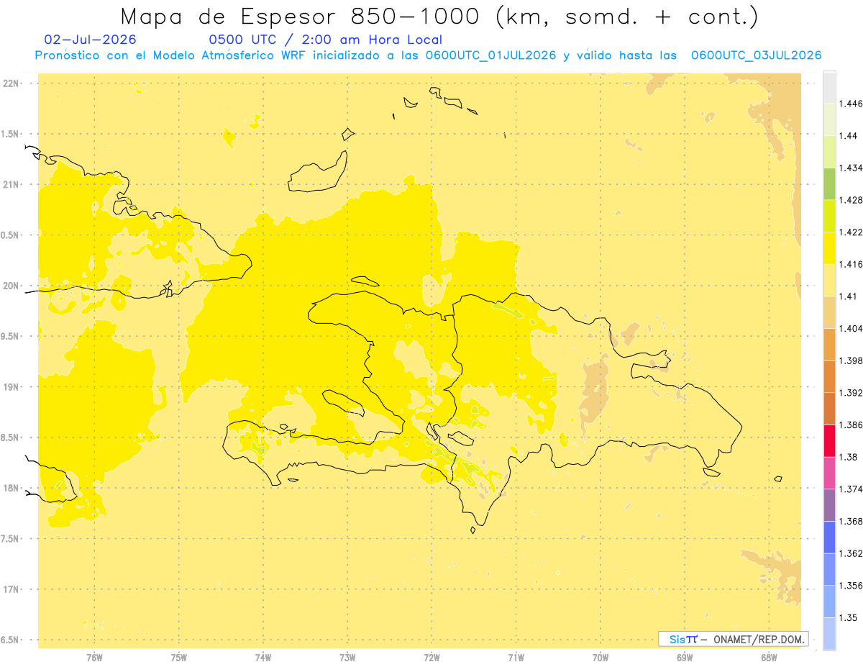Click legend value '1.356'
The image size is (863, 667).
(x=851, y=586)
